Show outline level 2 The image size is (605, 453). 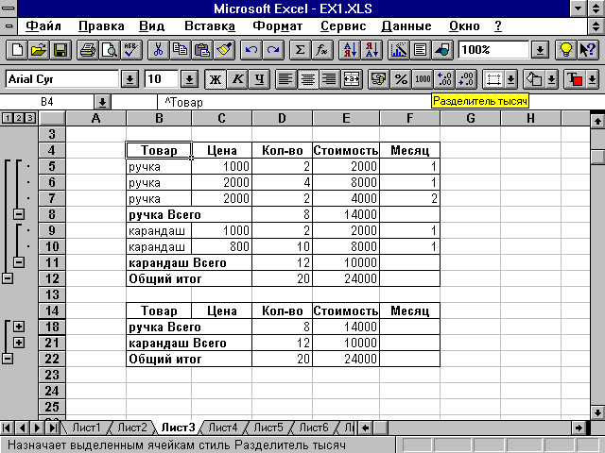pyautogui.click(x=19, y=118)
